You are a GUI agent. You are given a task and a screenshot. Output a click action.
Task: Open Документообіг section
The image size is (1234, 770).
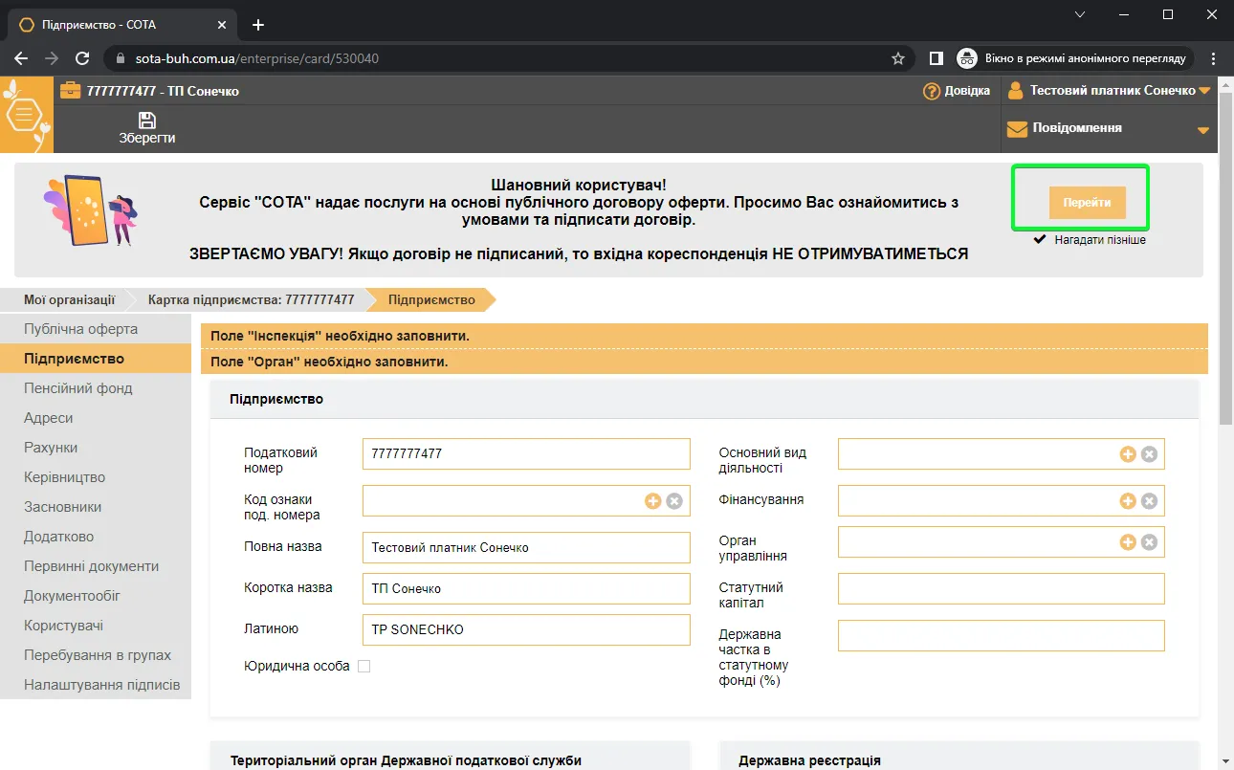(x=96, y=596)
